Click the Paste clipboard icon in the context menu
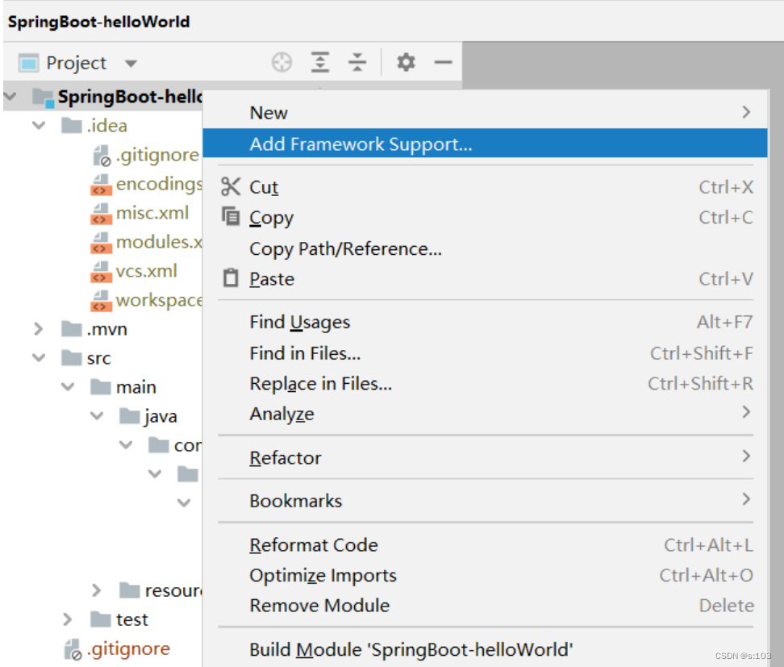This screenshot has height=667, width=784. click(231, 277)
